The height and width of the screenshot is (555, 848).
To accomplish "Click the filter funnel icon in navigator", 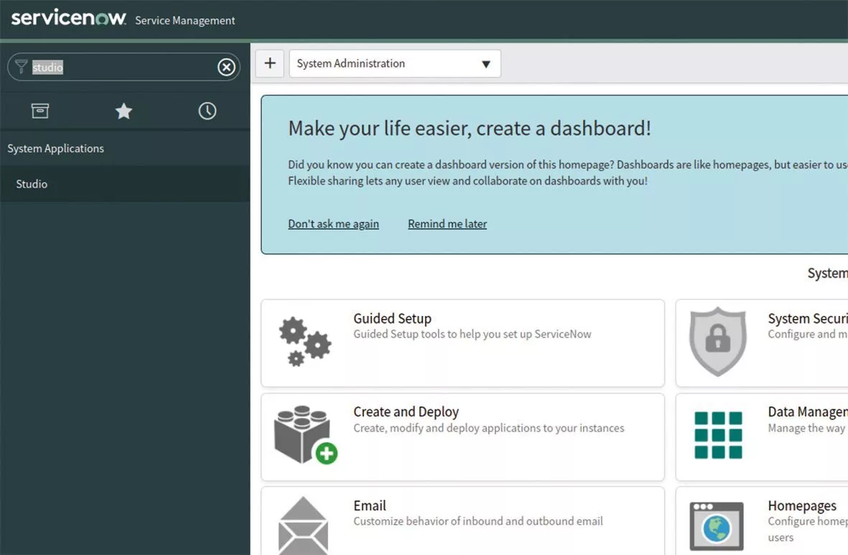I will [21, 67].
